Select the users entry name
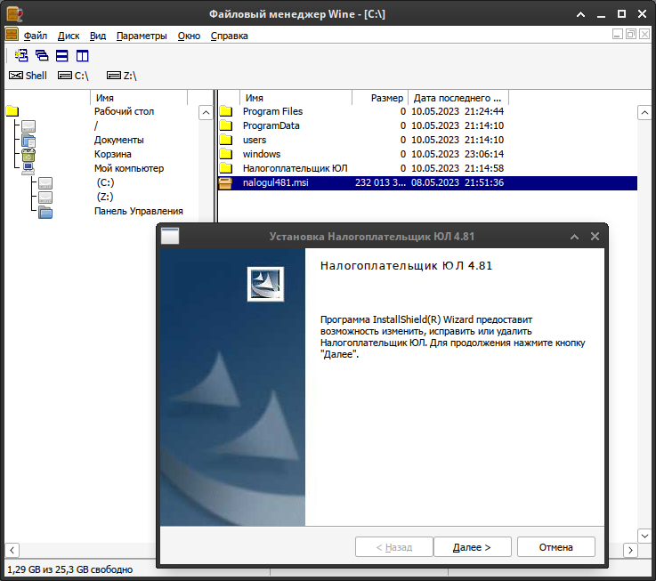The width and height of the screenshot is (656, 581). (255, 140)
